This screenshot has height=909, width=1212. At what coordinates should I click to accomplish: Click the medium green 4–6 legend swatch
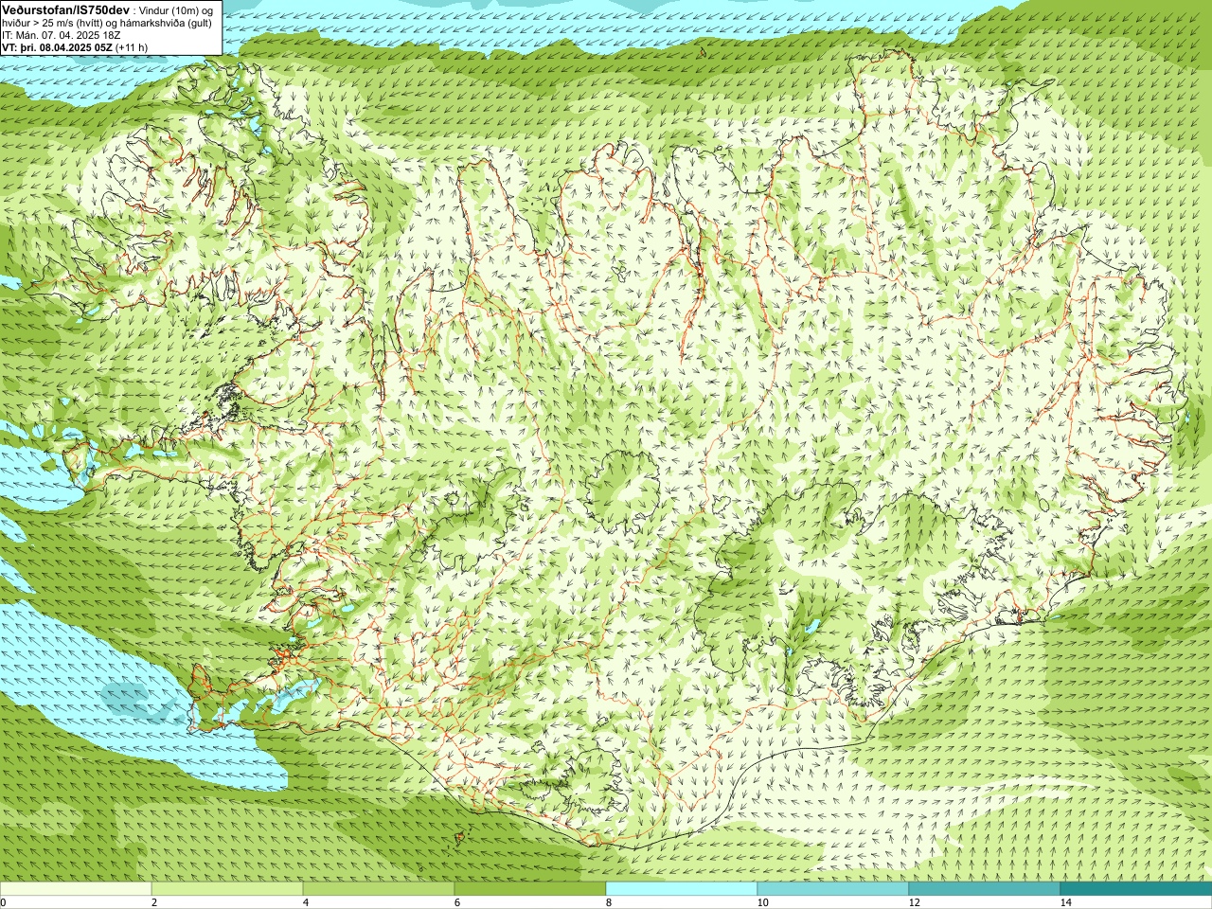pyautogui.click(x=379, y=889)
